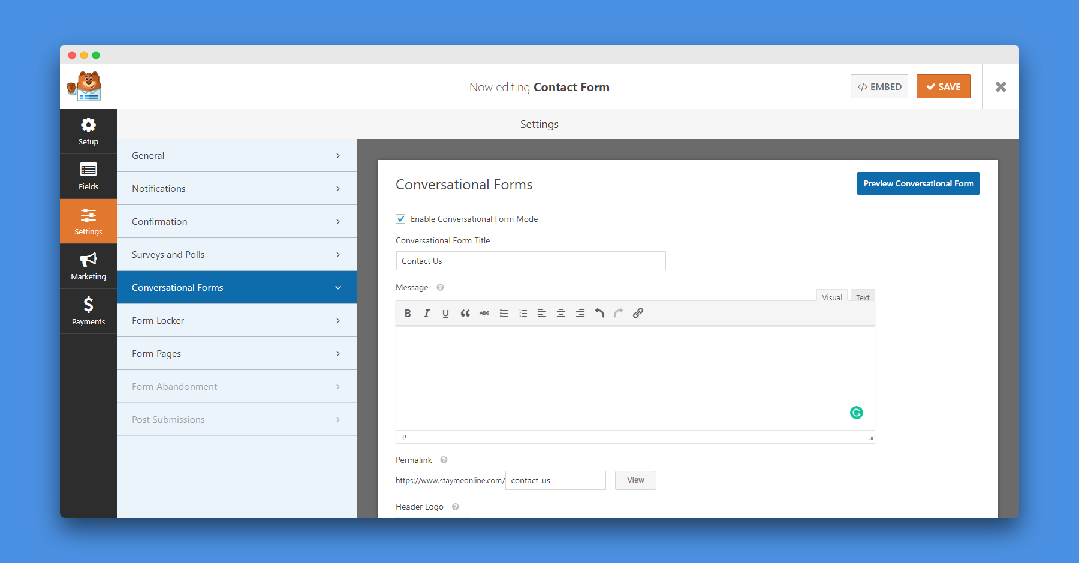Click the Message help tooltip icon

(439, 287)
